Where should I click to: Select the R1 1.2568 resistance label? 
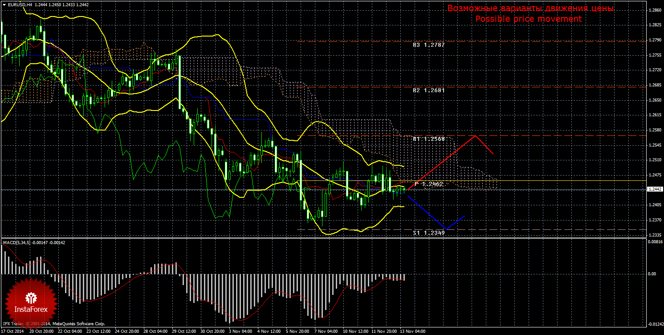[428, 139]
